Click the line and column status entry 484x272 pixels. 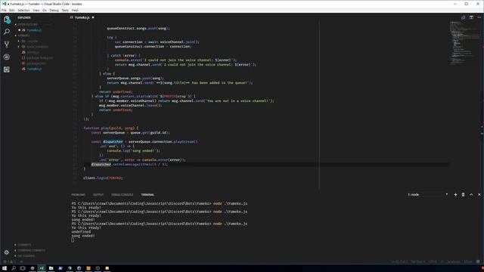[400, 261]
